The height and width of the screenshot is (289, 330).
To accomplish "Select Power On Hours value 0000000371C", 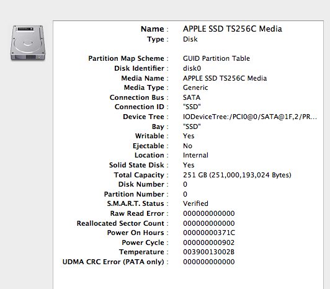I will (x=209, y=233).
